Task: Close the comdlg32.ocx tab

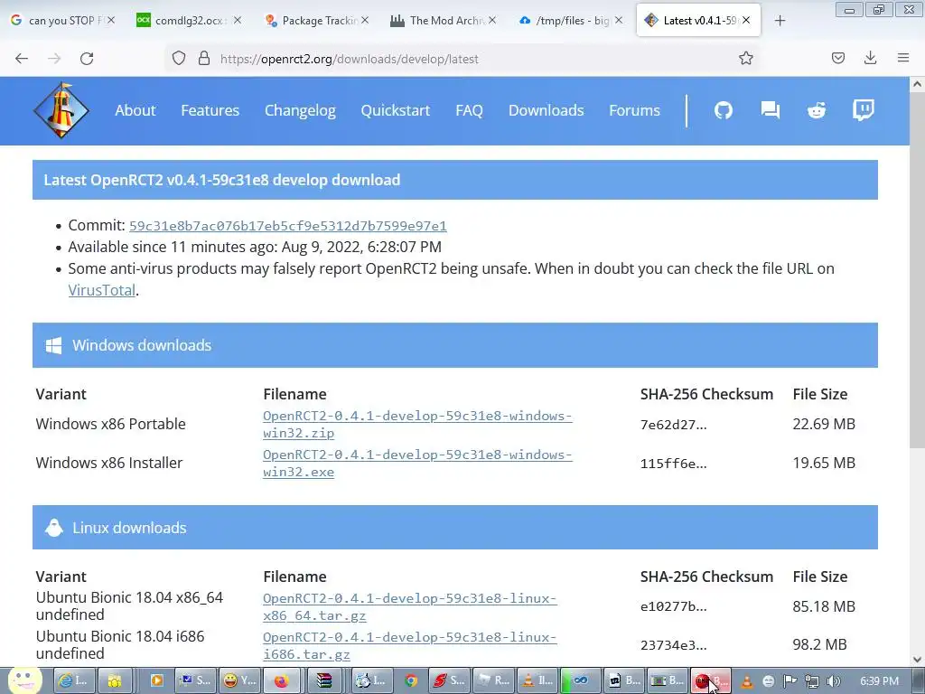Action: [238, 20]
